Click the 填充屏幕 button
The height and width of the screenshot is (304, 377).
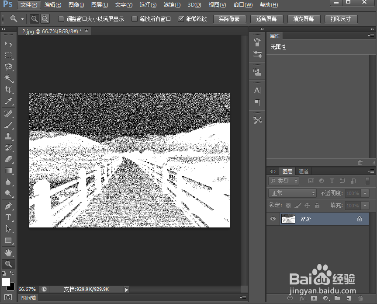[304, 19]
